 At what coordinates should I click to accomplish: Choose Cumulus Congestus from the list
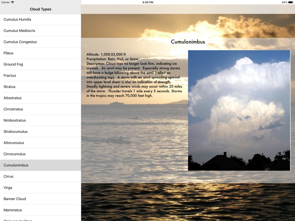click(40, 42)
